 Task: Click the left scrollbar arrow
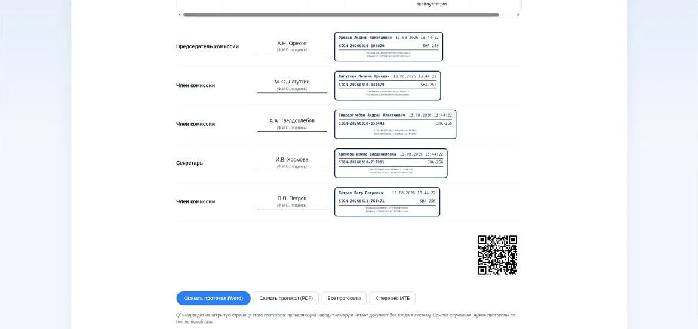[x=179, y=15]
